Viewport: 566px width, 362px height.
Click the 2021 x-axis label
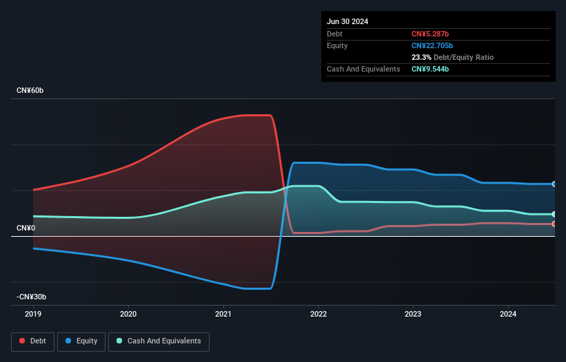pos(223,314)
